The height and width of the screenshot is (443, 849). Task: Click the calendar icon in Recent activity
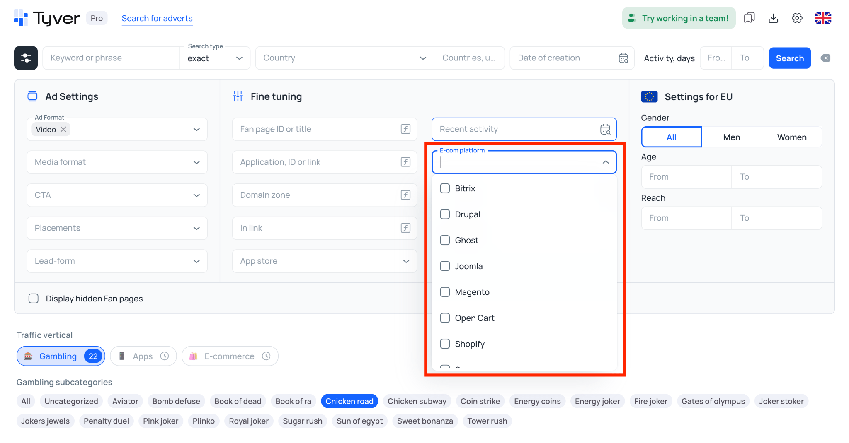point(605,129)
